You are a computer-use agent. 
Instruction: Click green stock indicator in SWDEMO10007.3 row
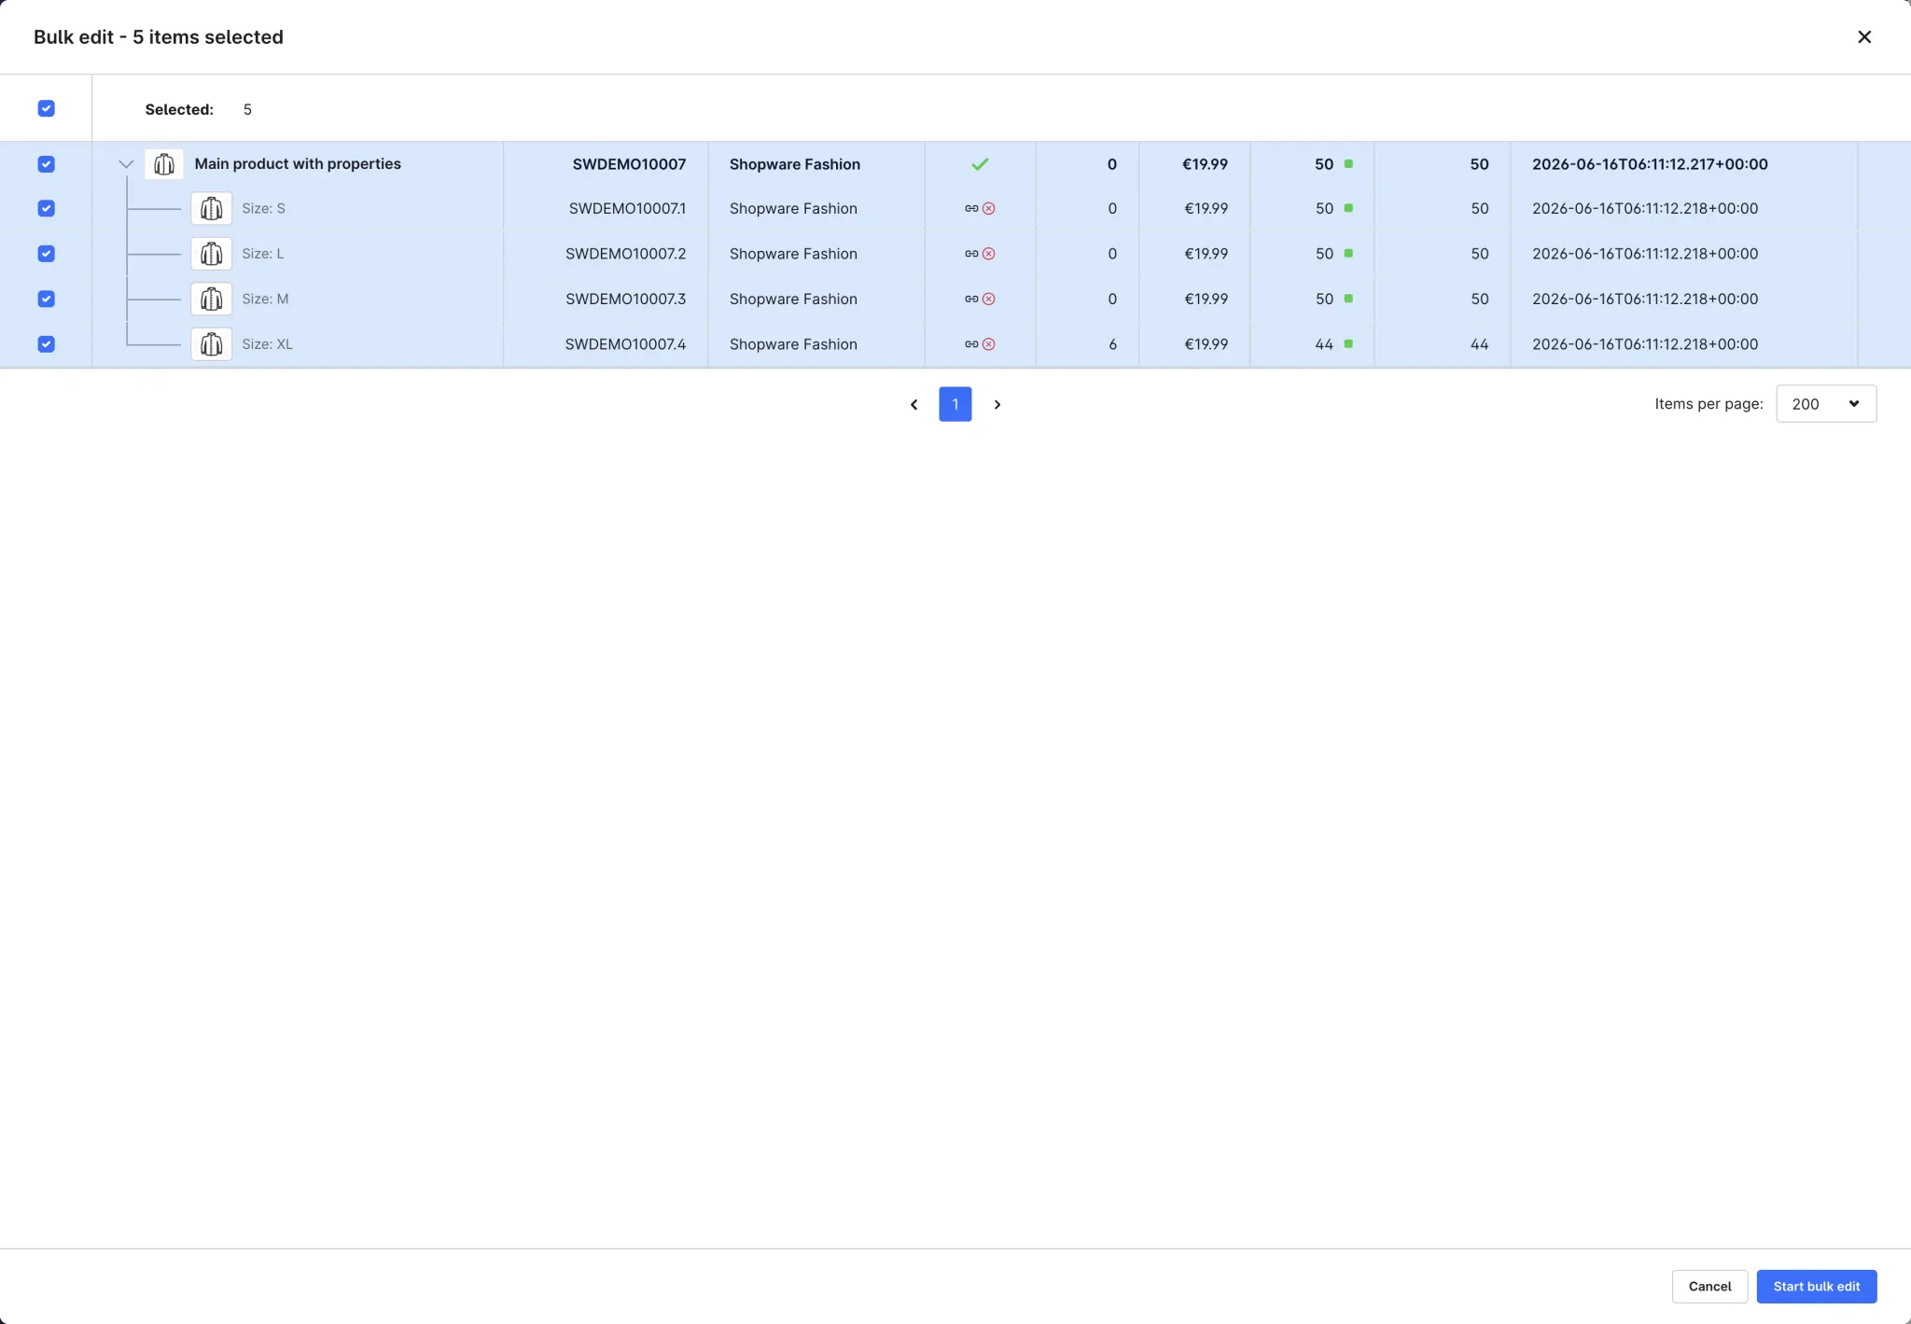(1348, 299)
